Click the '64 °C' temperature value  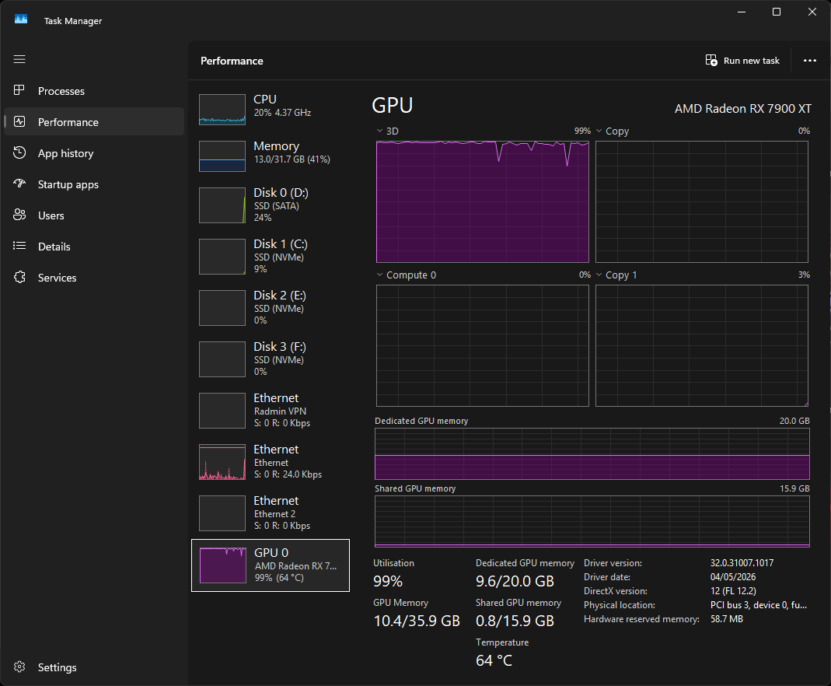tap(494, 660)
